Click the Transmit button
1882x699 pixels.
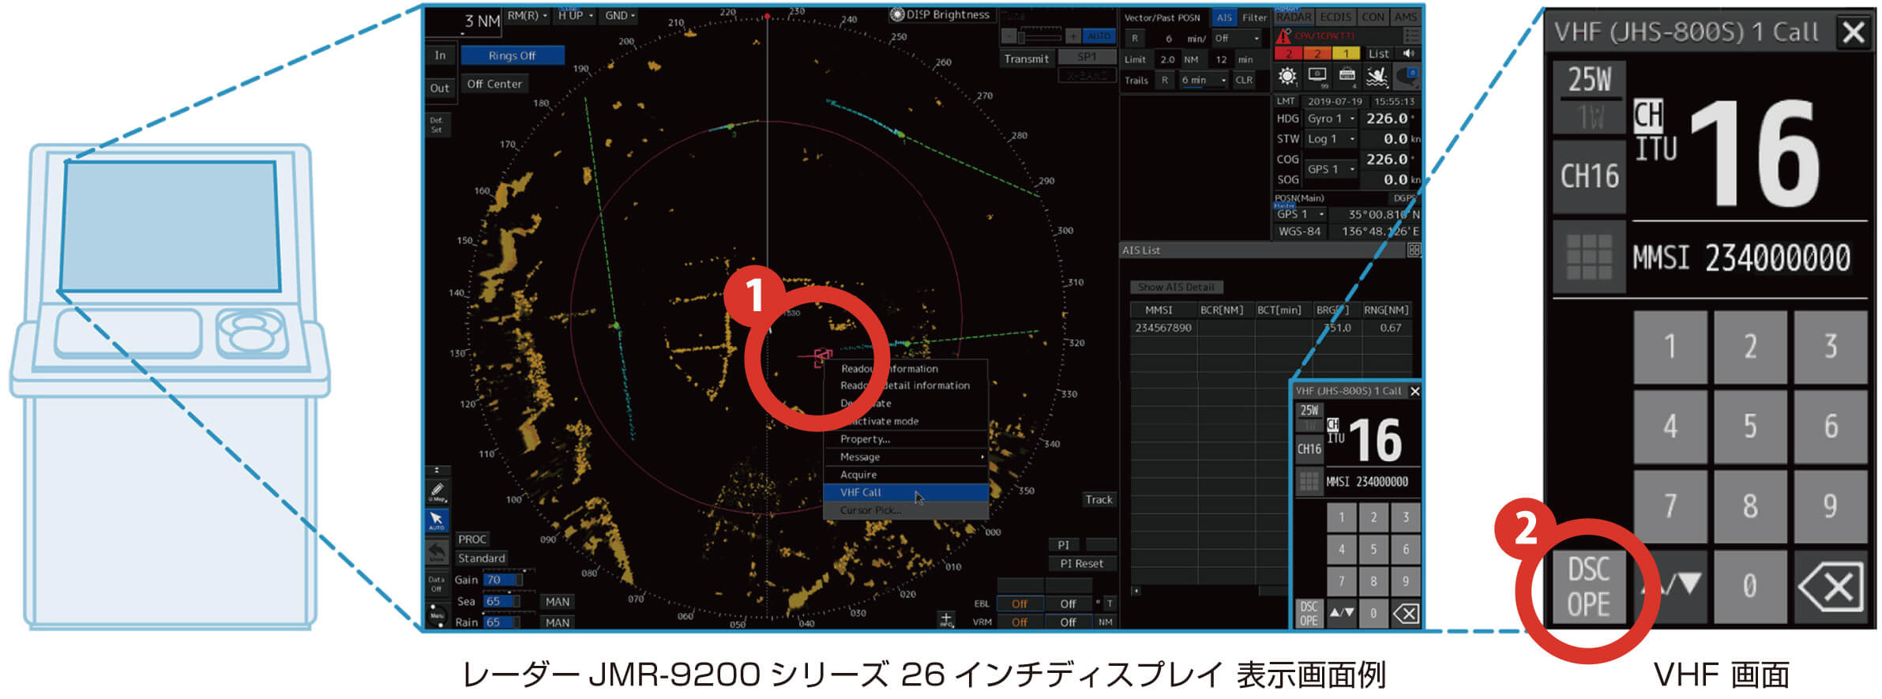point(1026,58)
